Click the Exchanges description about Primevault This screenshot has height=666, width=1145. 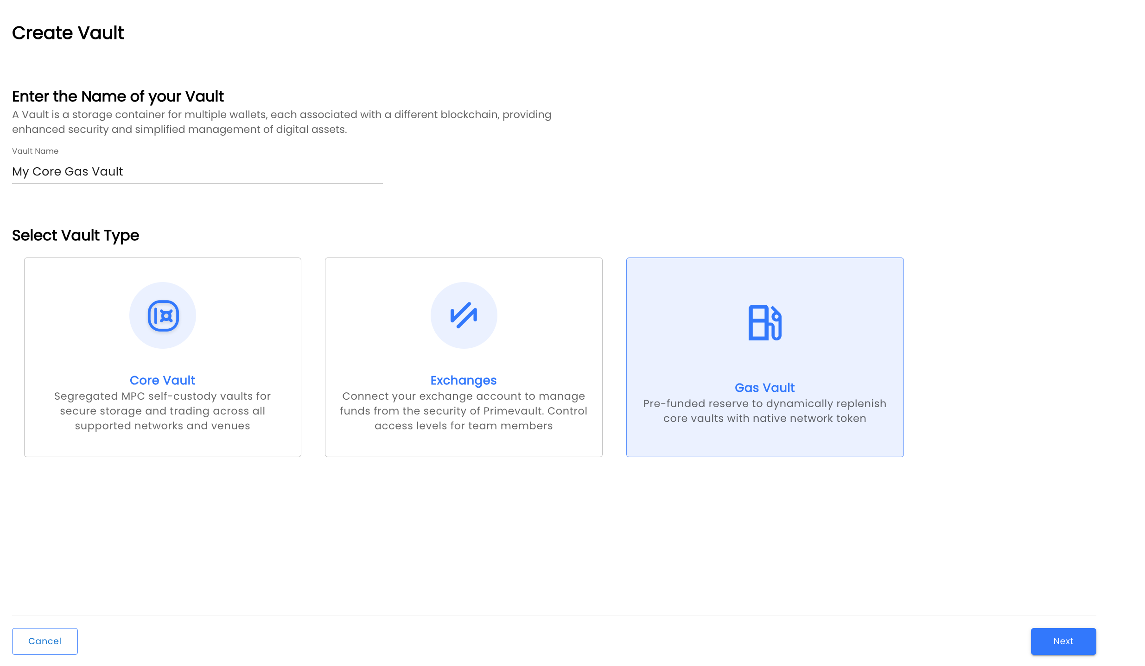pos(464,411)
